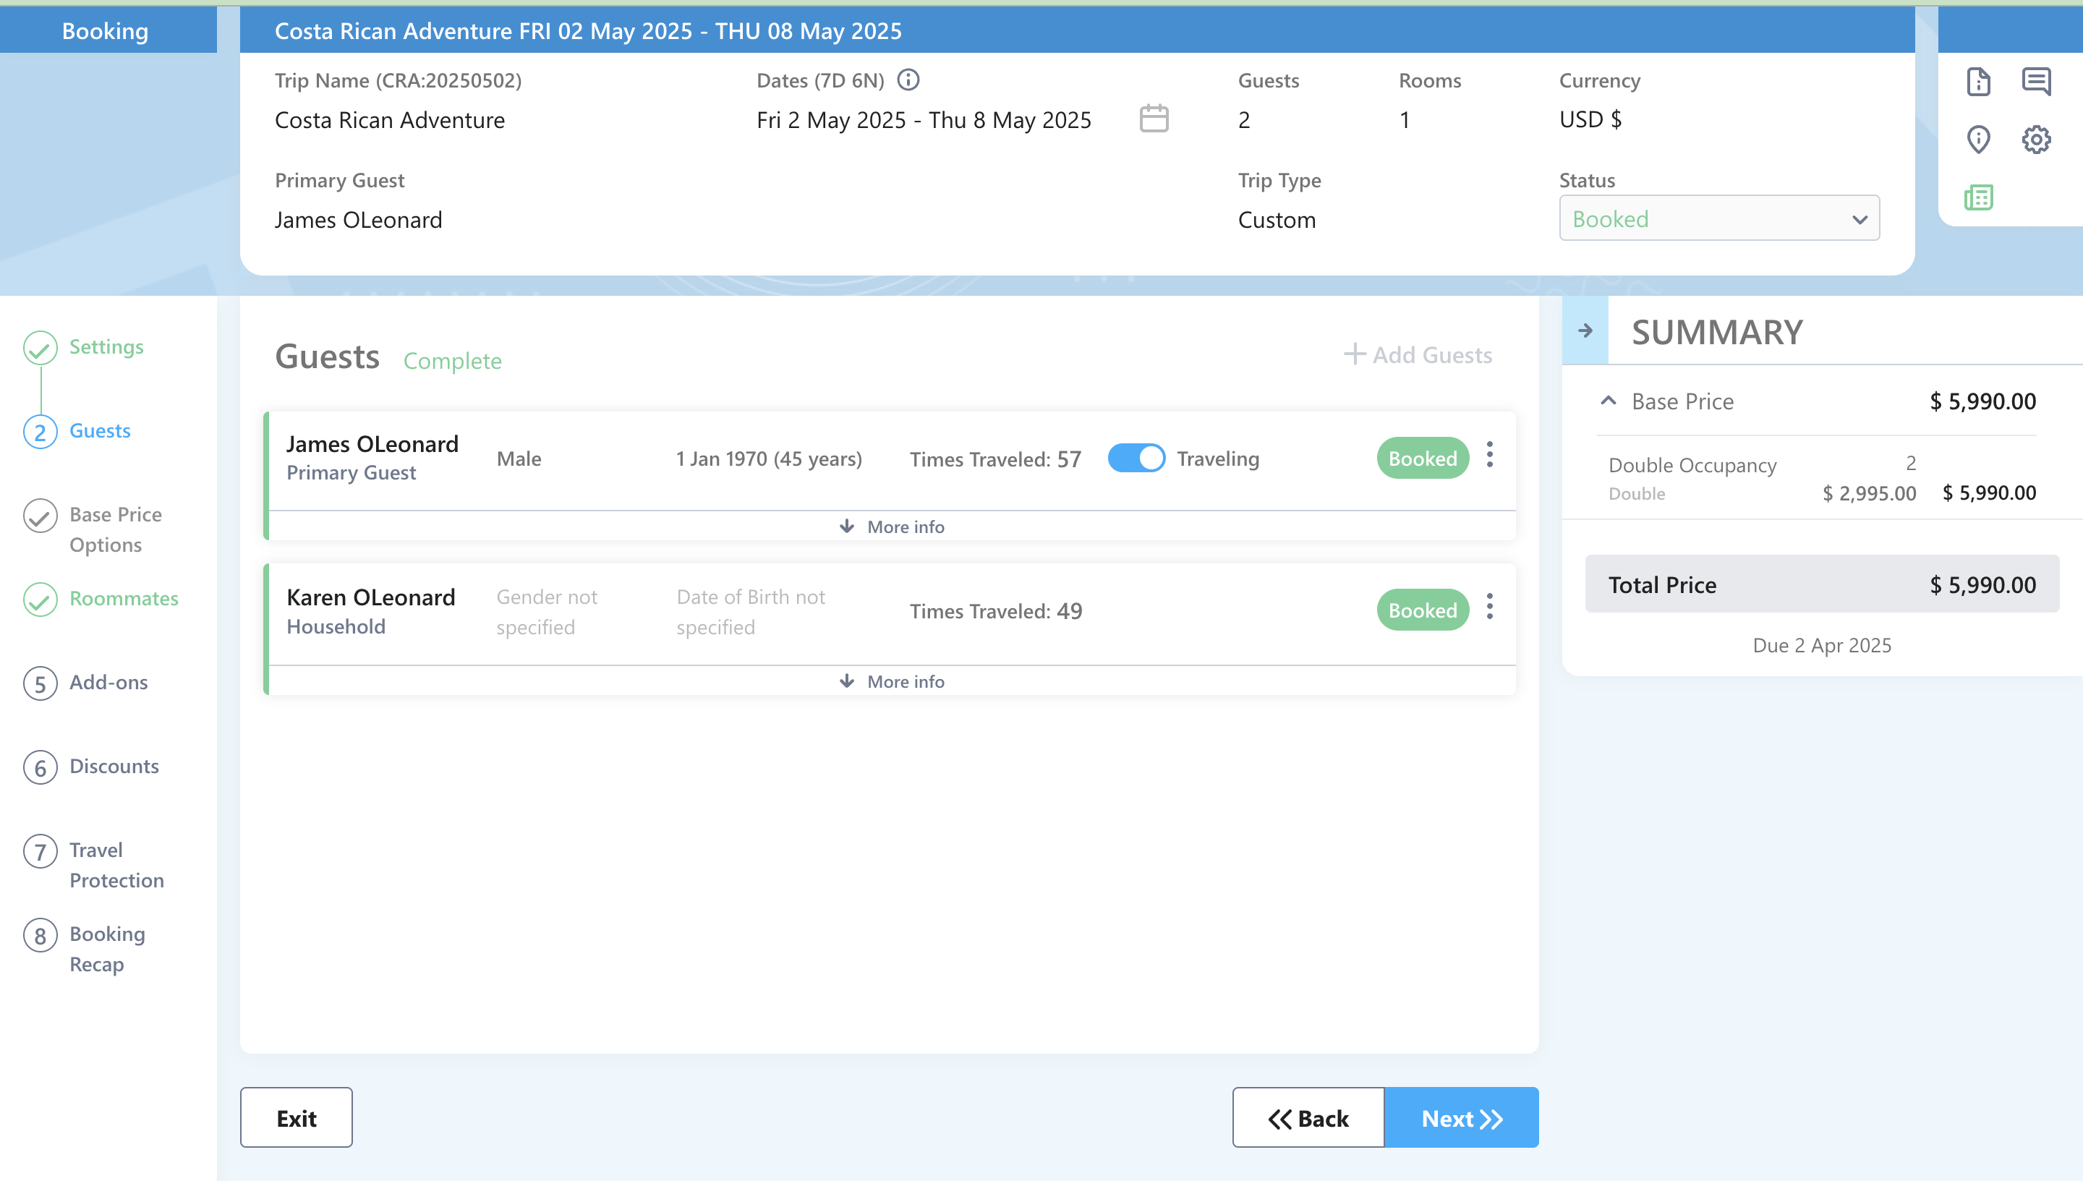Expand More info under James OLeonard
Screen dimensions: 2083x1181
tap(892, 526)
